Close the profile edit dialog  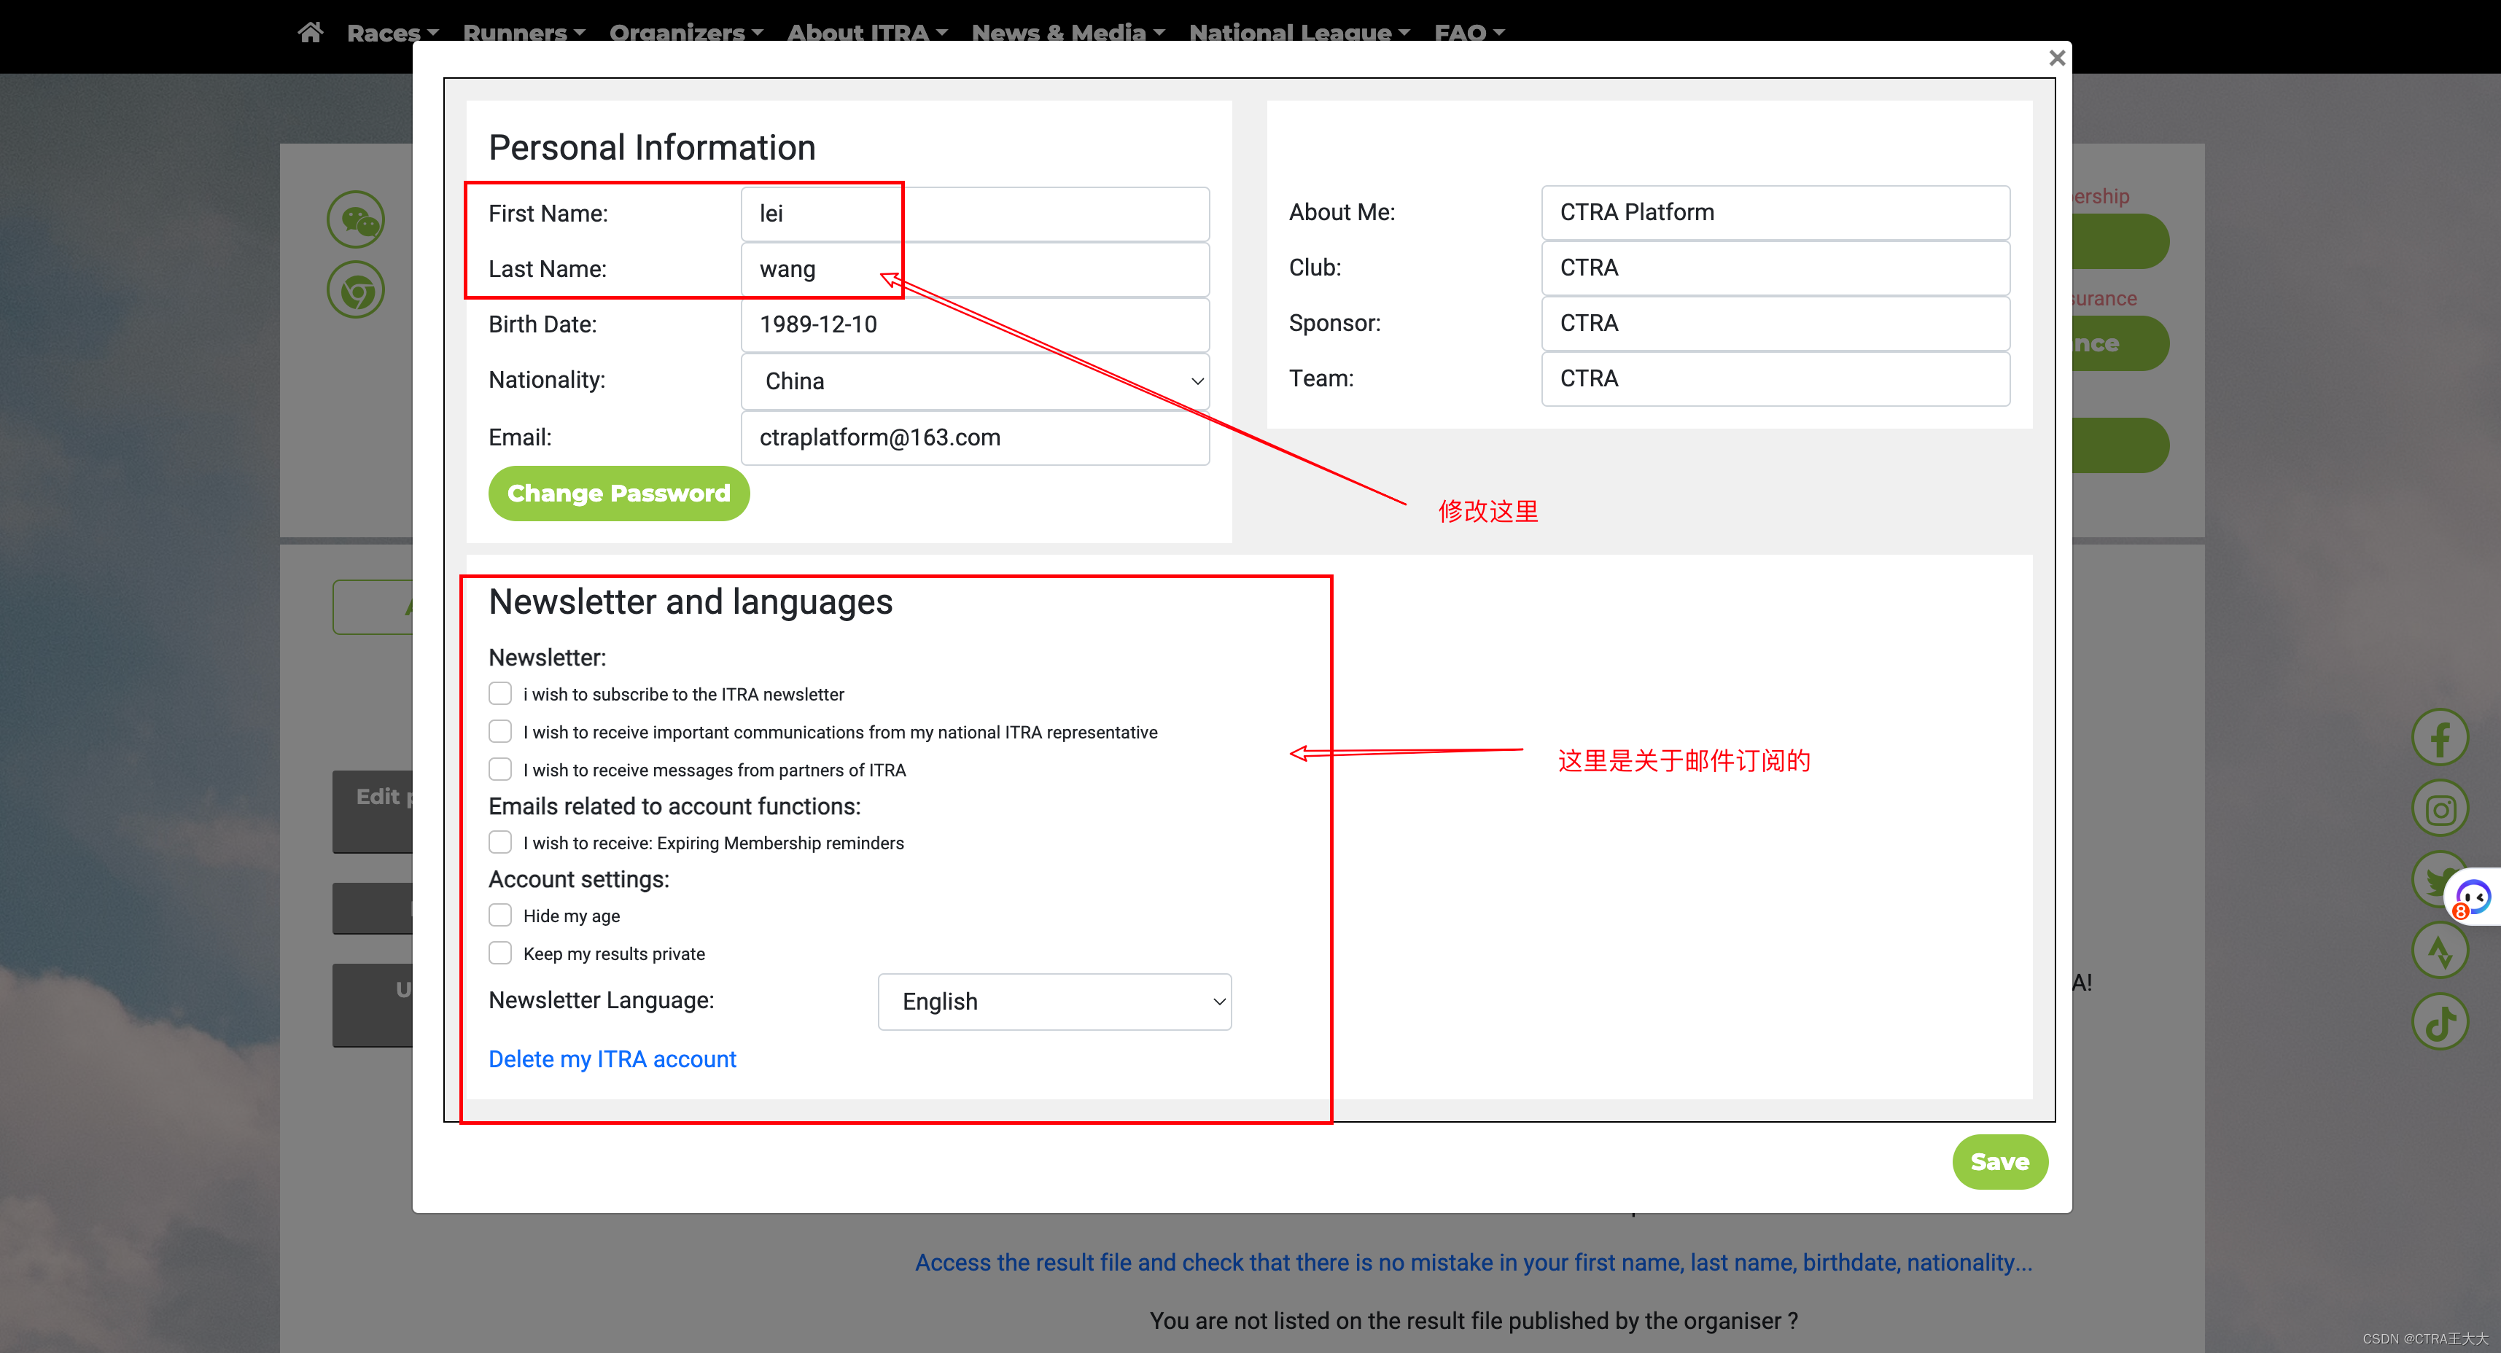(x=2056, y=58)
